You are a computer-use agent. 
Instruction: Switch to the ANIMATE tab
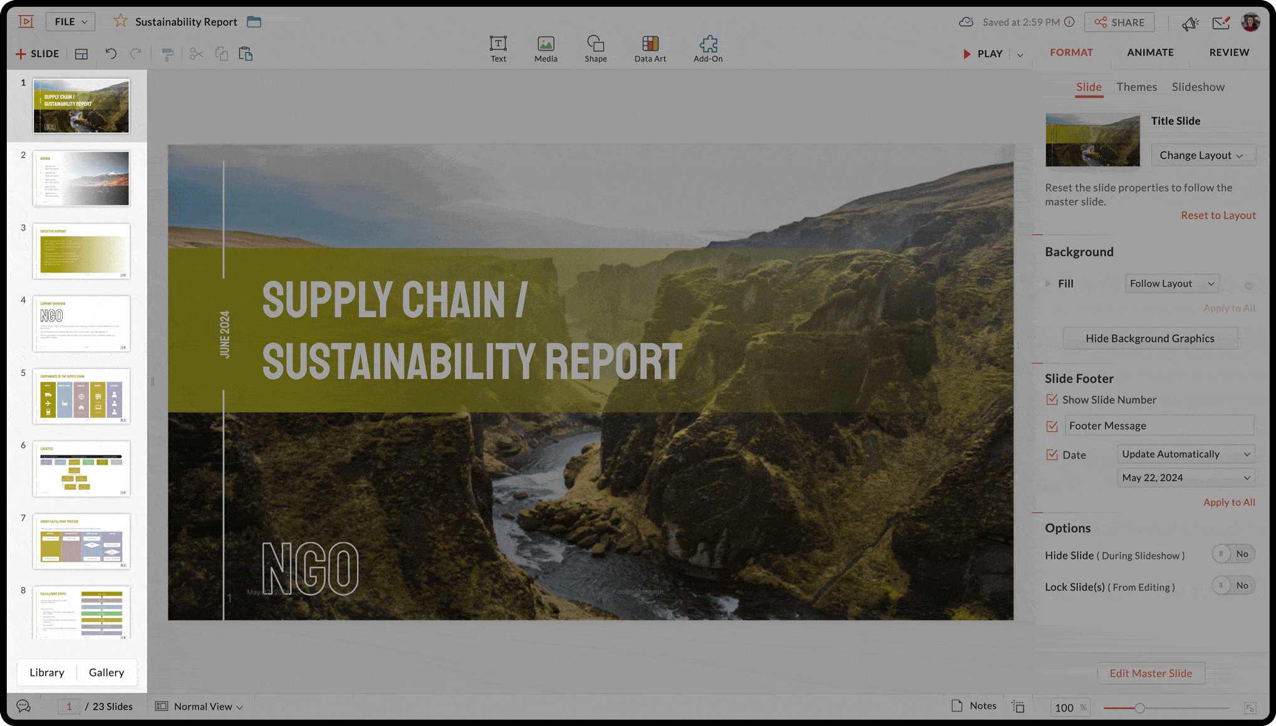click(1150, 53)
